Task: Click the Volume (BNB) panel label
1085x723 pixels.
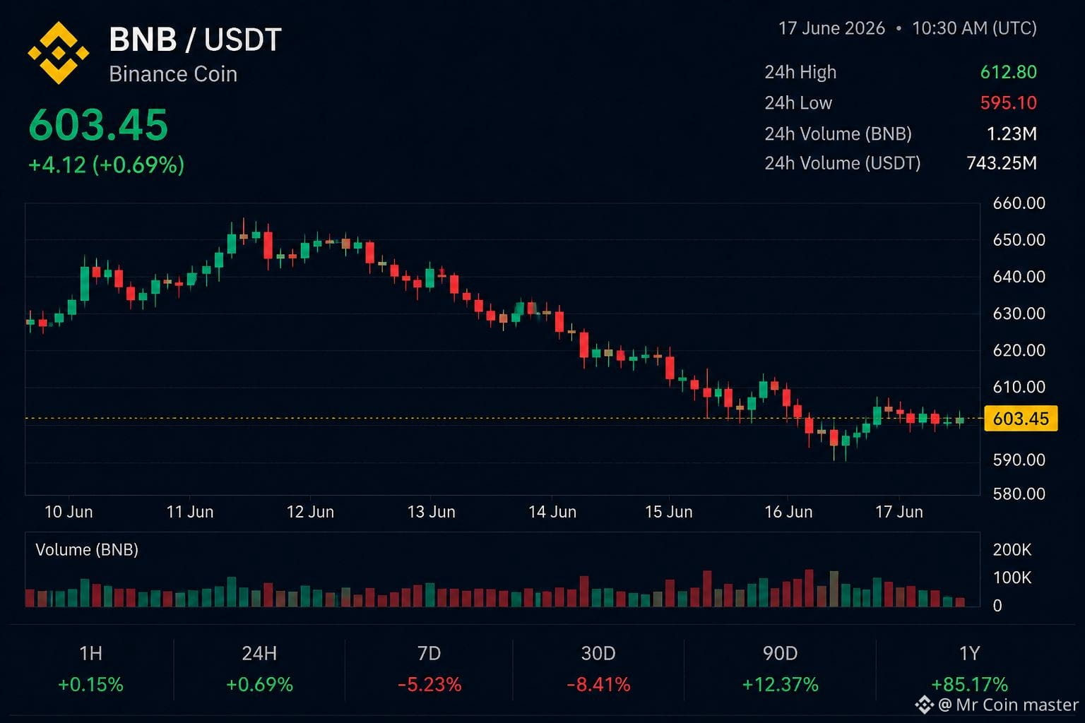Action: pos(87,550)
